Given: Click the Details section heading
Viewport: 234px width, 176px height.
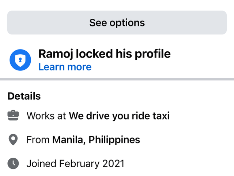Looking at the screenshot, I should [24, 96].
